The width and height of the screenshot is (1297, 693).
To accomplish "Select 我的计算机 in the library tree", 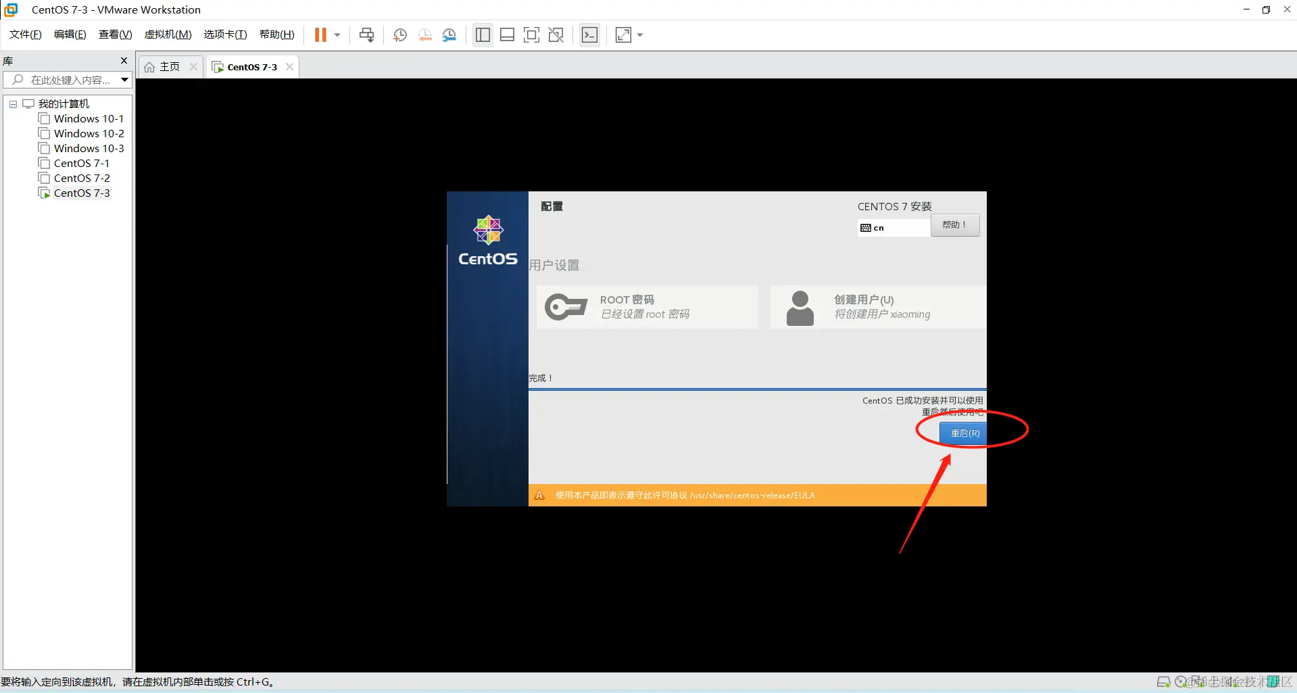I will pos(64,104).
